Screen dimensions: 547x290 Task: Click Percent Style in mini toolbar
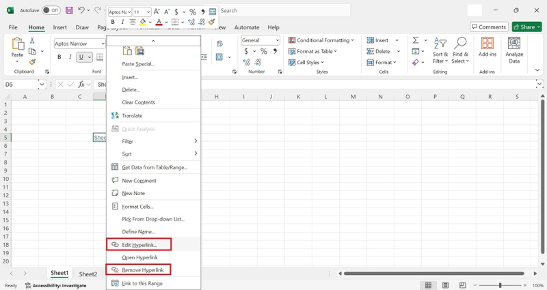(193, 12)
